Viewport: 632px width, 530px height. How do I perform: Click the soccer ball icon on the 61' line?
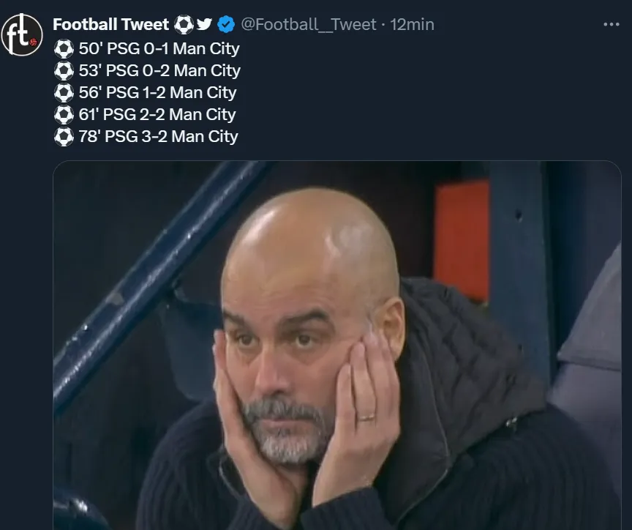click(x=64, y=115)
